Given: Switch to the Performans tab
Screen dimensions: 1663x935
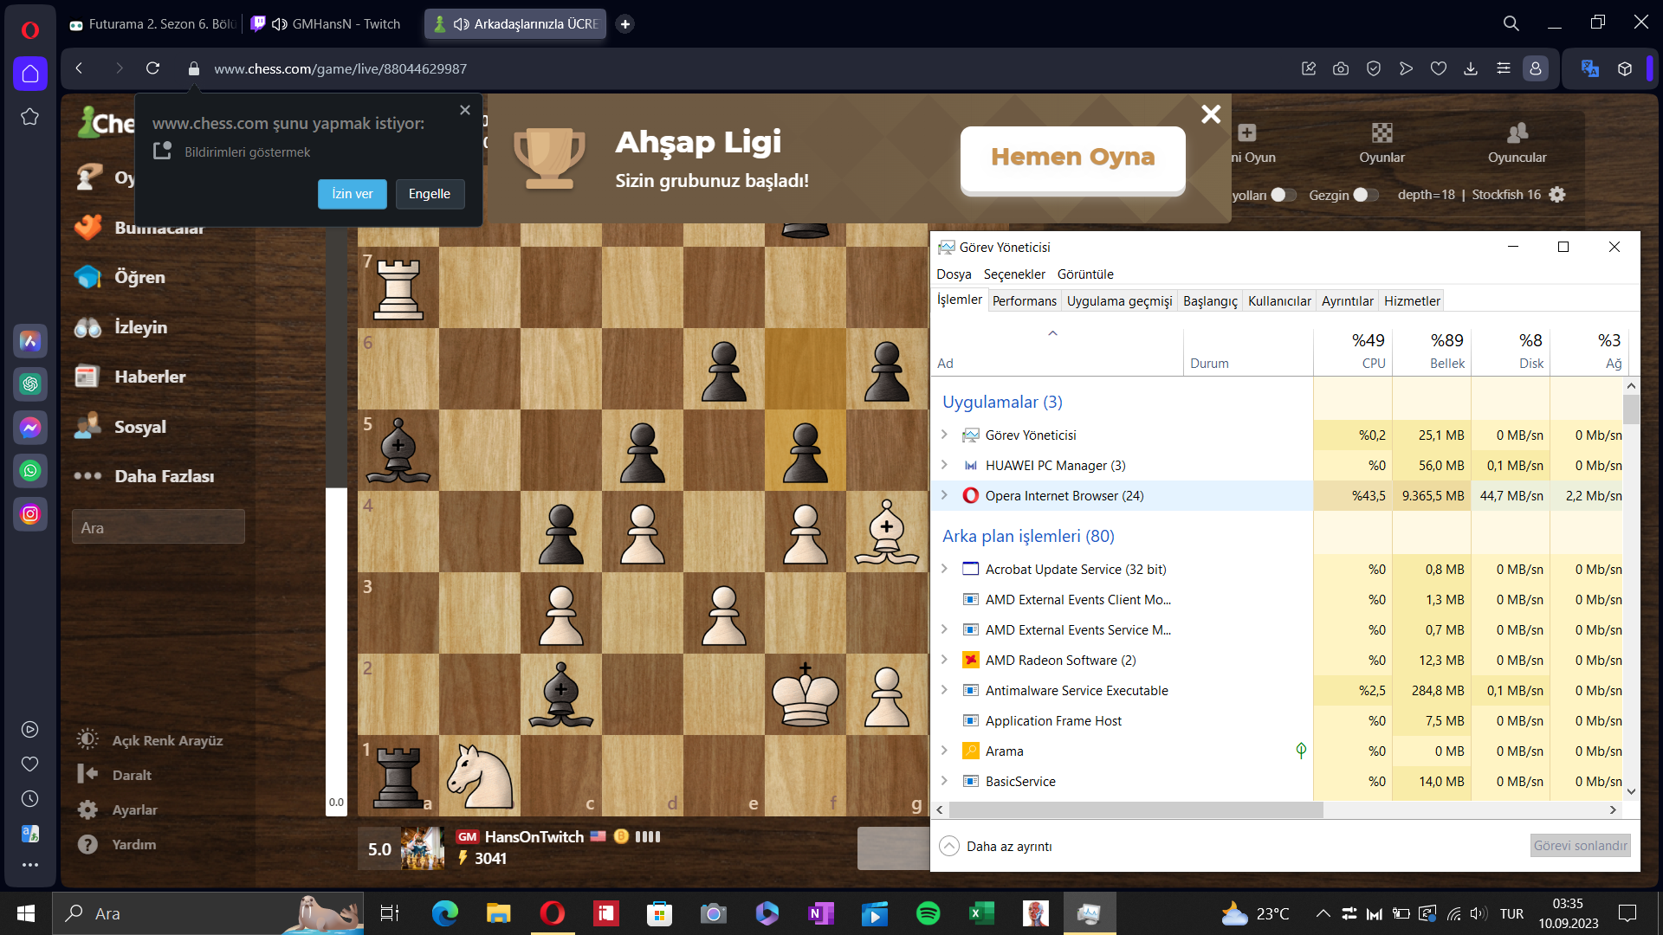Looking at the screenshot, I should click(x=1024, y=300).
